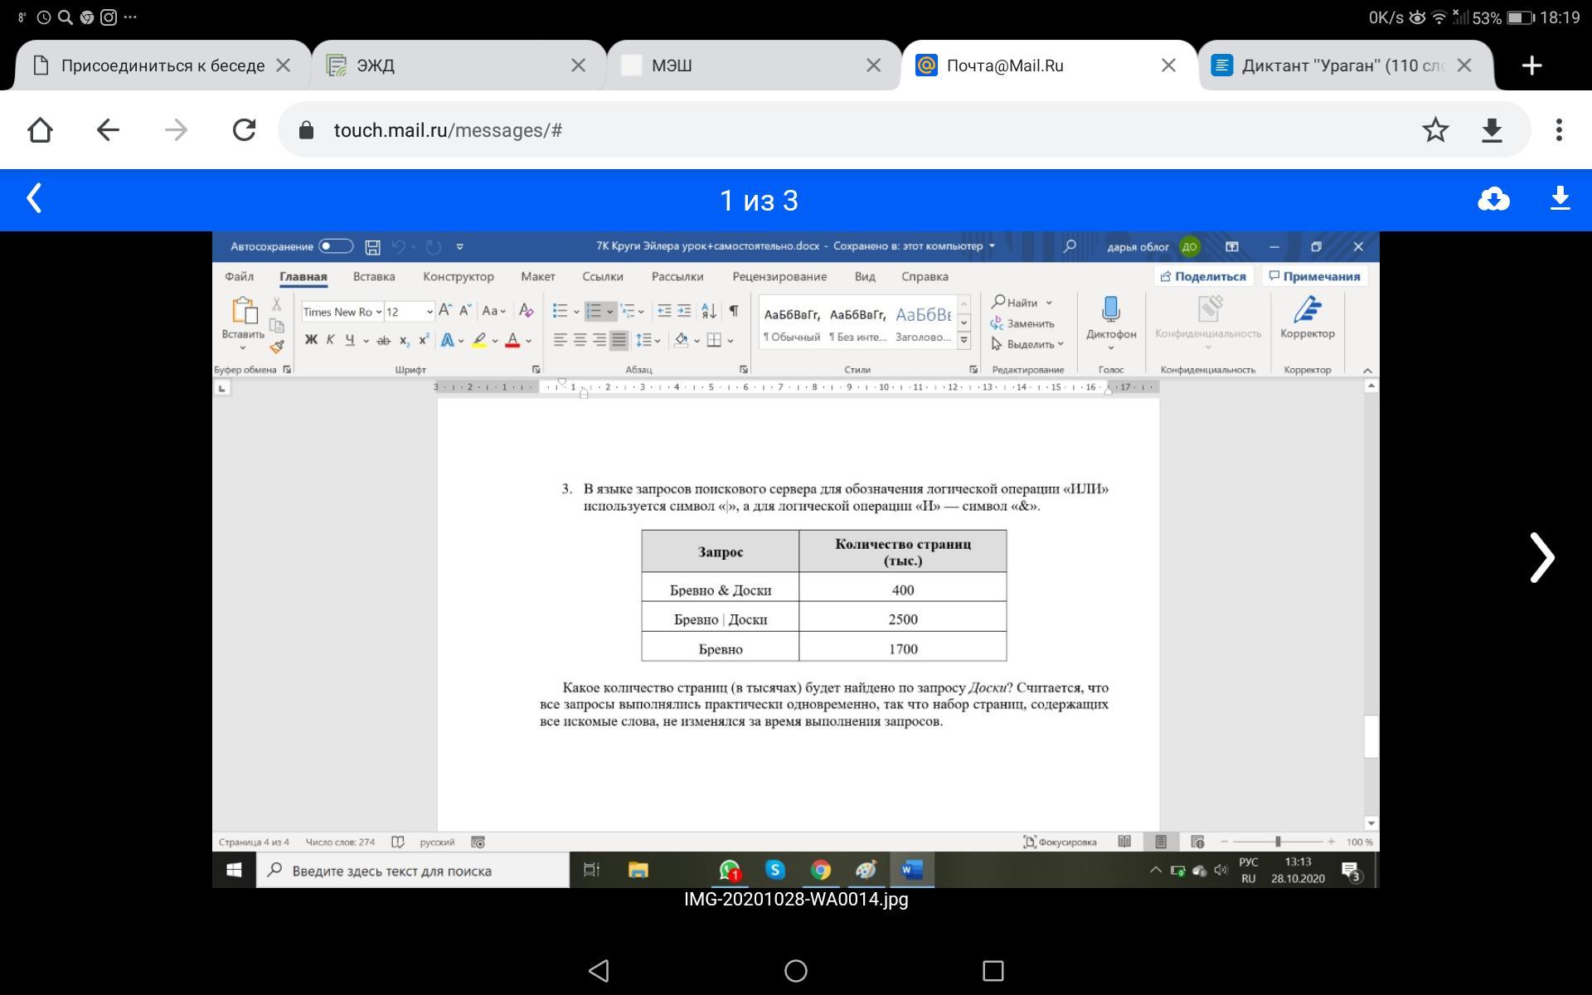Close the Присоединиться к беседе tab

pyautogui.click(x=283, y=66)
